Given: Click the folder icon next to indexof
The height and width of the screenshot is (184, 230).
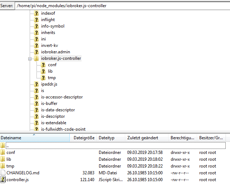Looking at the screenshot, I should 36,13.
